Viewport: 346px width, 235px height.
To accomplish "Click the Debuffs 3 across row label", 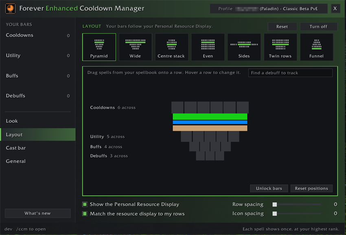I will pyautogui.click(x=109, y=156).
